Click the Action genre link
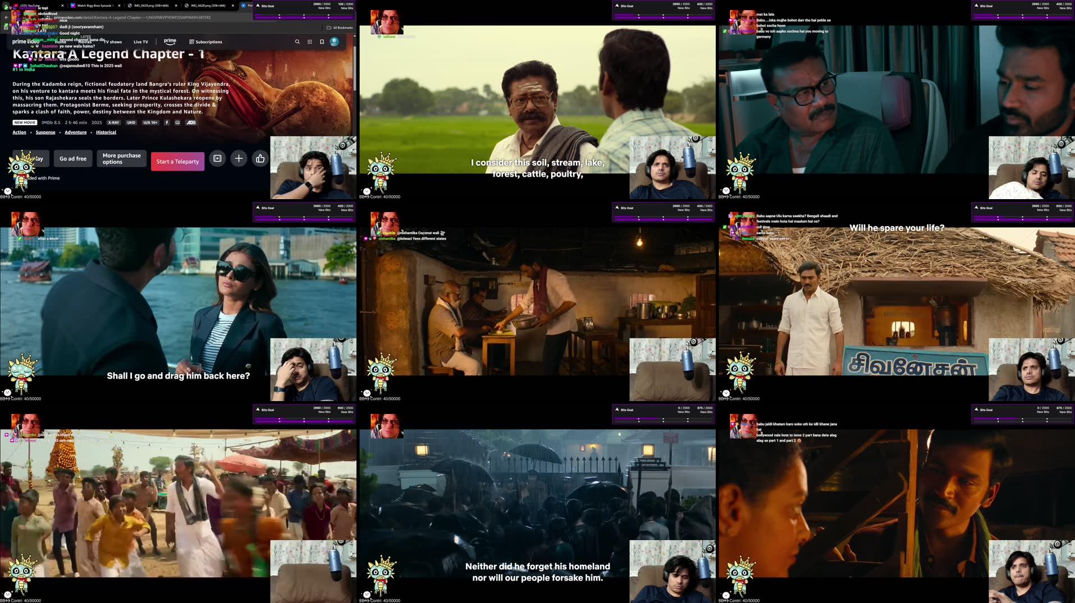The image size is (1075, 603). 19,132
